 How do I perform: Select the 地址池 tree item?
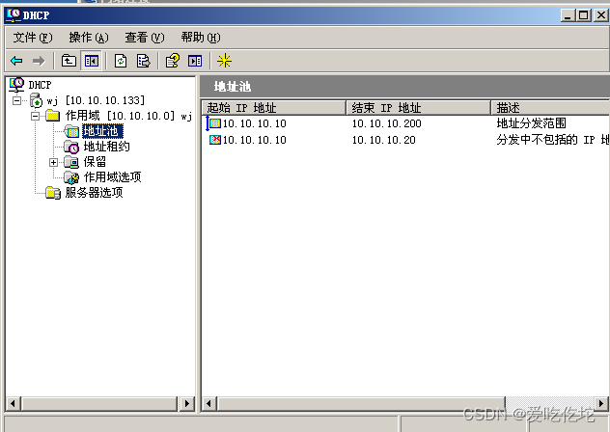coord(102,131)
